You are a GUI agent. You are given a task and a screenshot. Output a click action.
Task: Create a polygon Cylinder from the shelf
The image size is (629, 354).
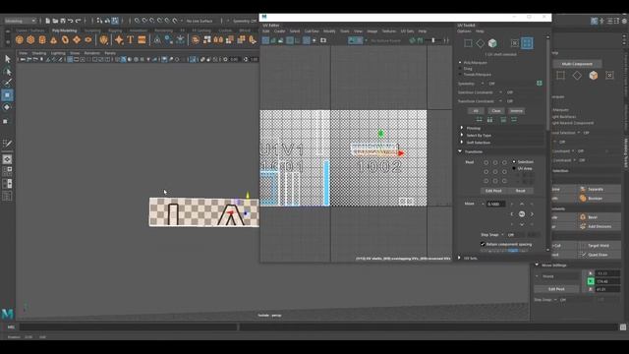pos(42,39)
